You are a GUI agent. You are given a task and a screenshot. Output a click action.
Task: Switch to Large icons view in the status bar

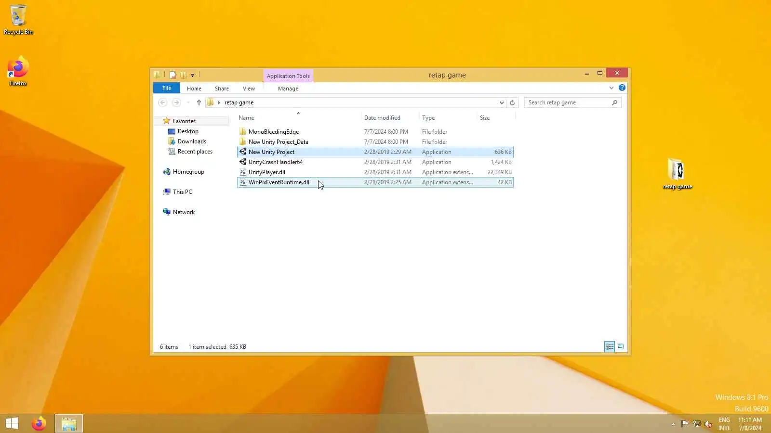[x=620, y=346]
